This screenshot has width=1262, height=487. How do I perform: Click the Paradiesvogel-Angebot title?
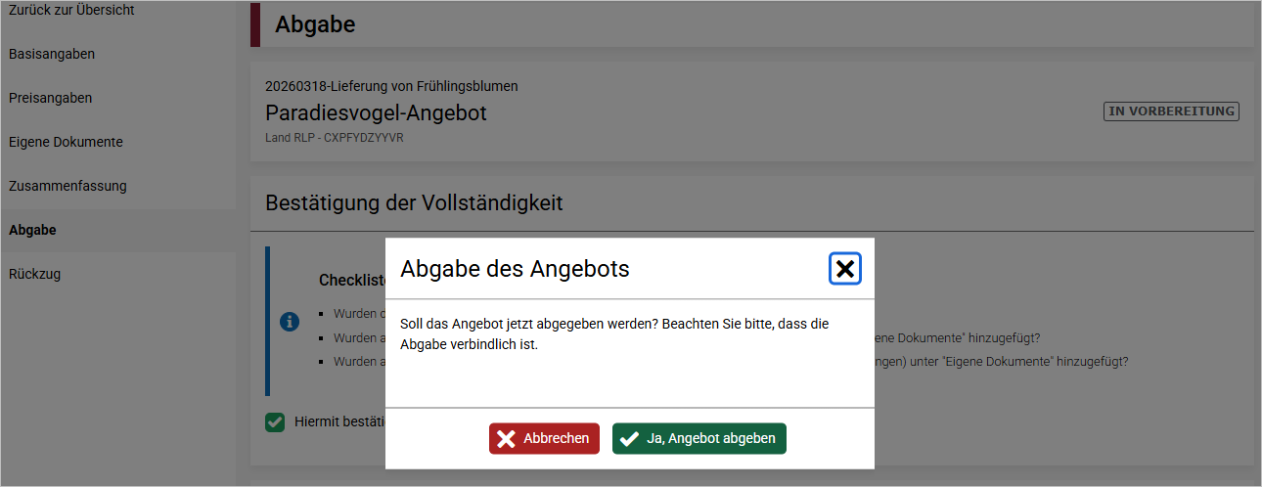[376, 113]
